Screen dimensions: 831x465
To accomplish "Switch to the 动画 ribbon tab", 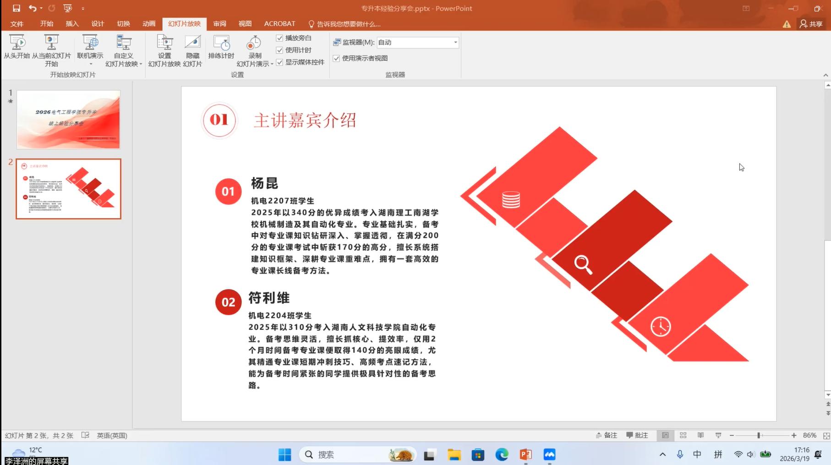I will [x=149, y=24].
